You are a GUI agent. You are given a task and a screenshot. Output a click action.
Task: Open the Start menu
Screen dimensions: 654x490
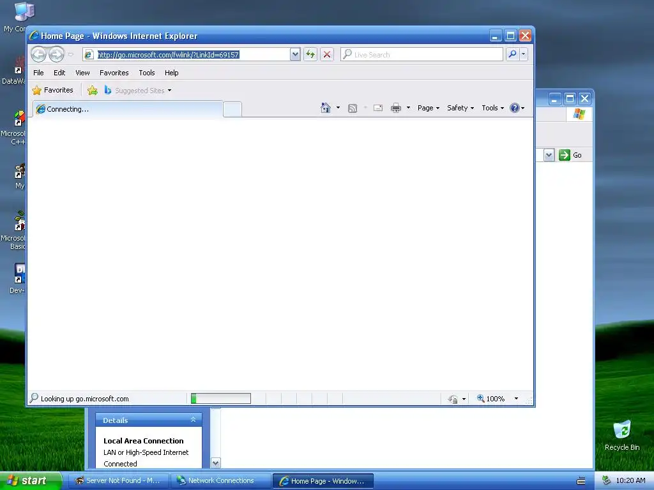tap(31, 480)
